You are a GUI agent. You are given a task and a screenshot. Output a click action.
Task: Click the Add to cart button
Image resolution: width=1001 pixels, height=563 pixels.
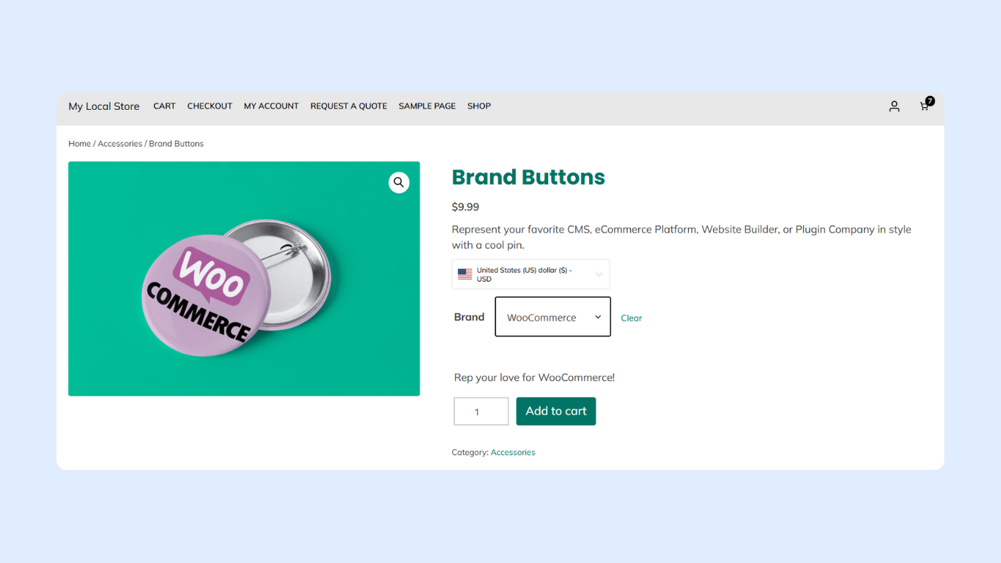click(x=555, y=411)
